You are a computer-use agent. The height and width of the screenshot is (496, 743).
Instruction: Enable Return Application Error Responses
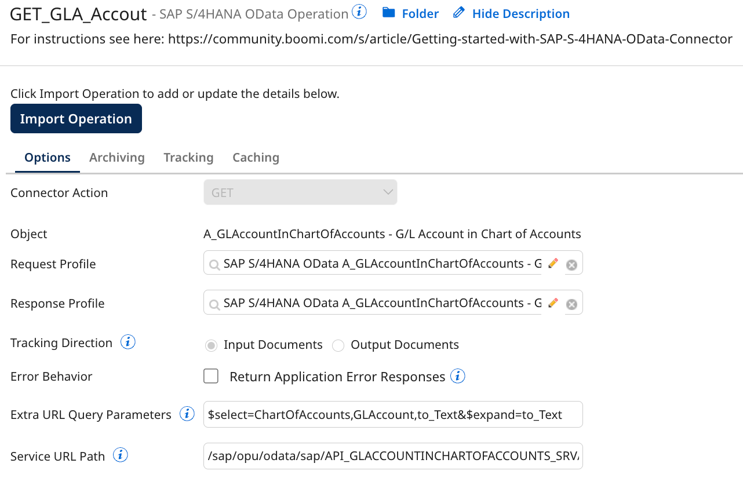211,376
